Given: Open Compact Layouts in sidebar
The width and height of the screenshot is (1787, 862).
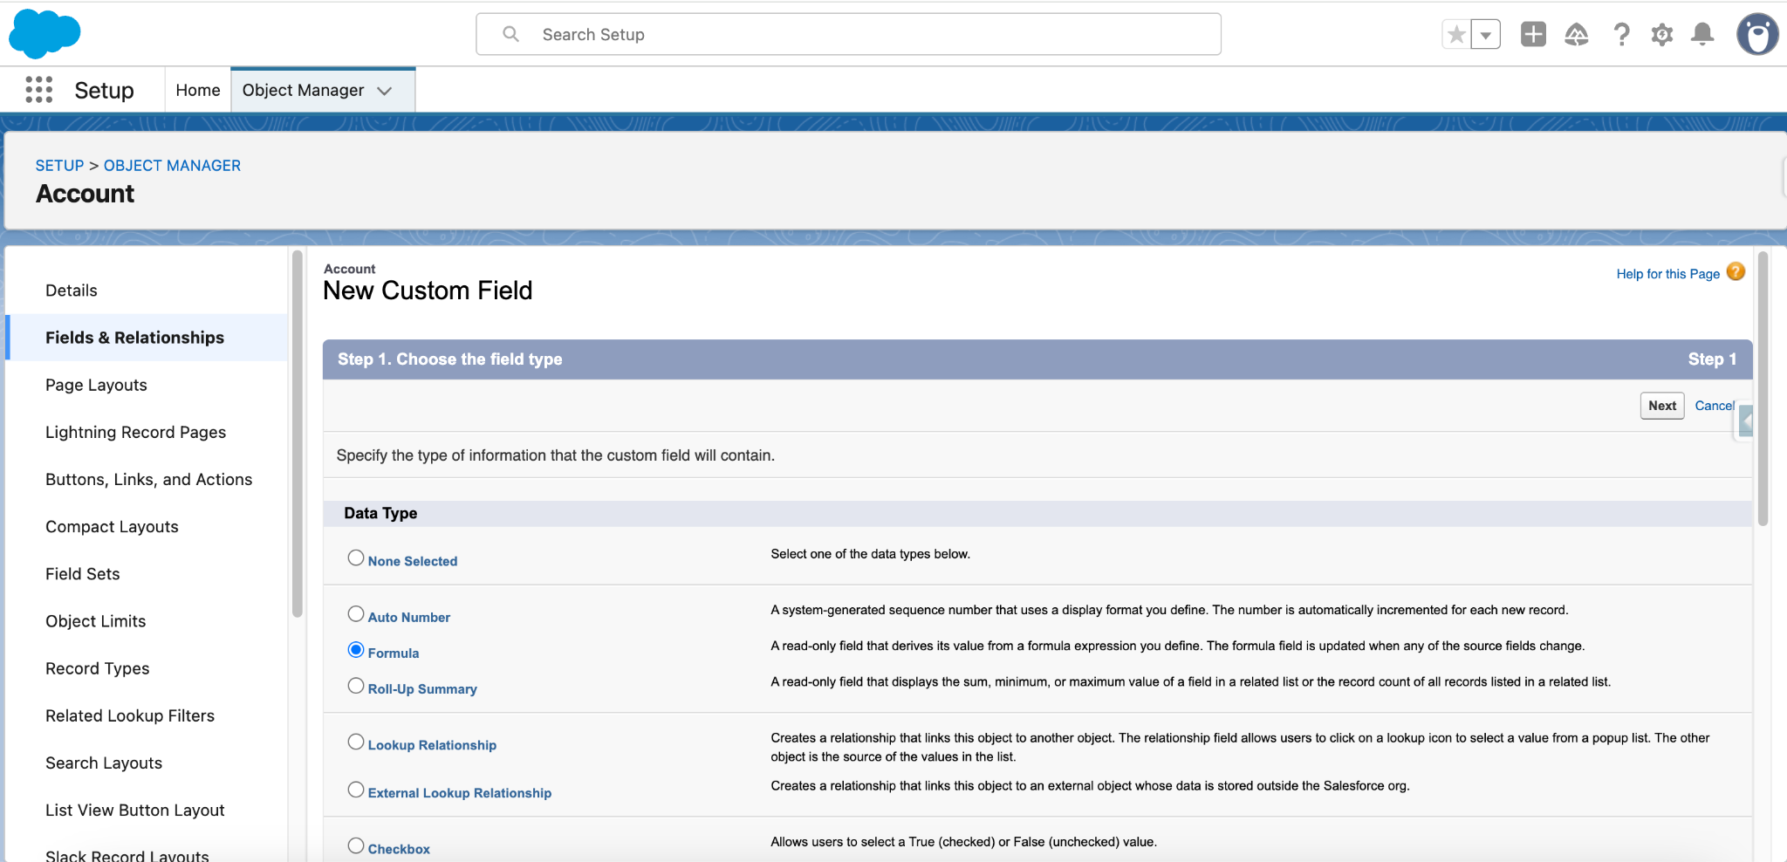Looking at the screenshot, I should 147,526.
